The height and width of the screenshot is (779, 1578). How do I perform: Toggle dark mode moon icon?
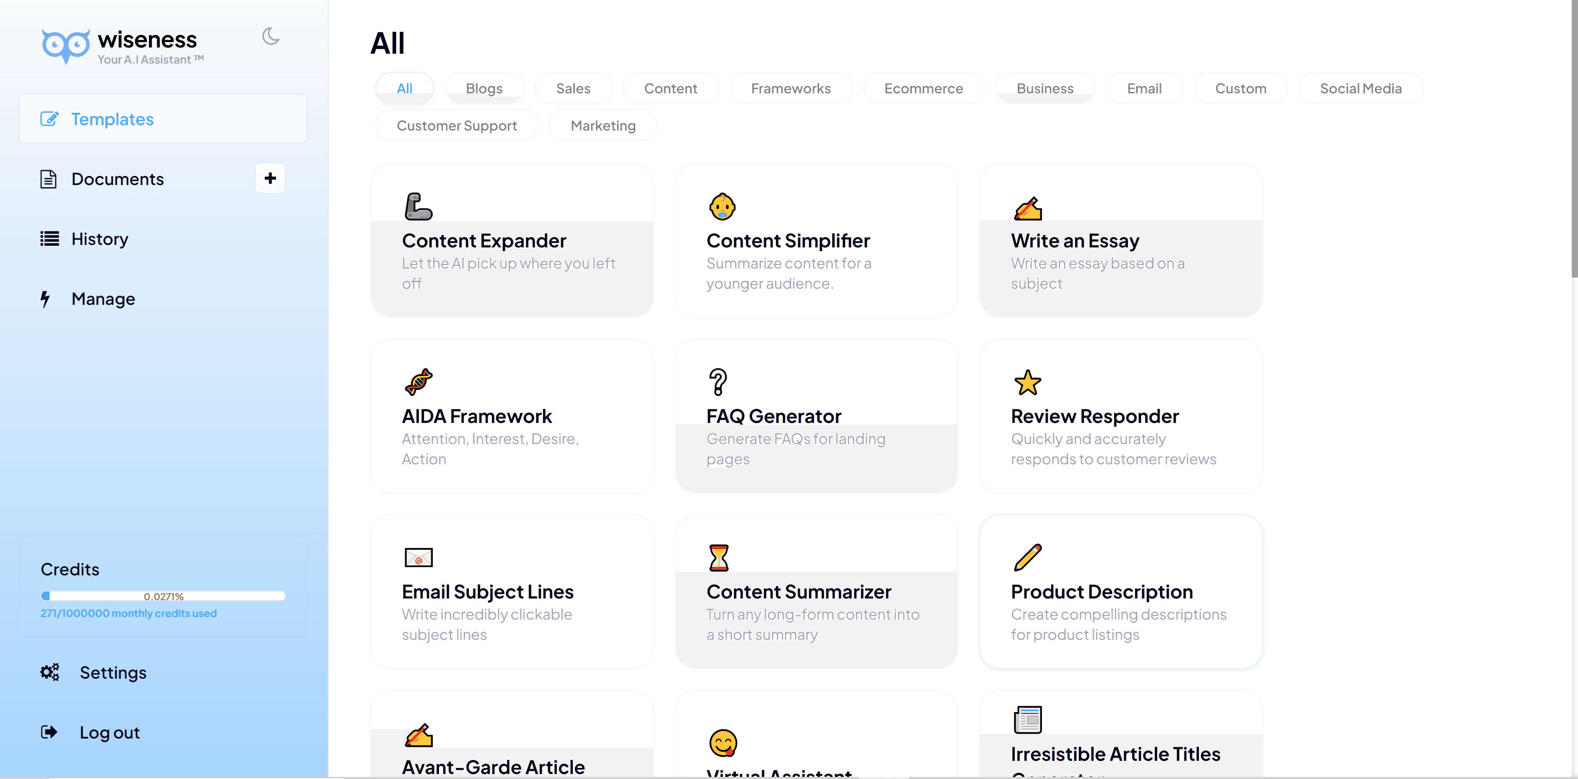270,37
